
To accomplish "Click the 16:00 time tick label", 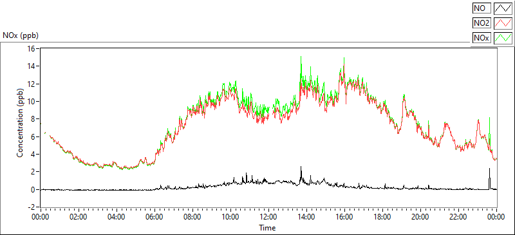I will click(344, 217).
